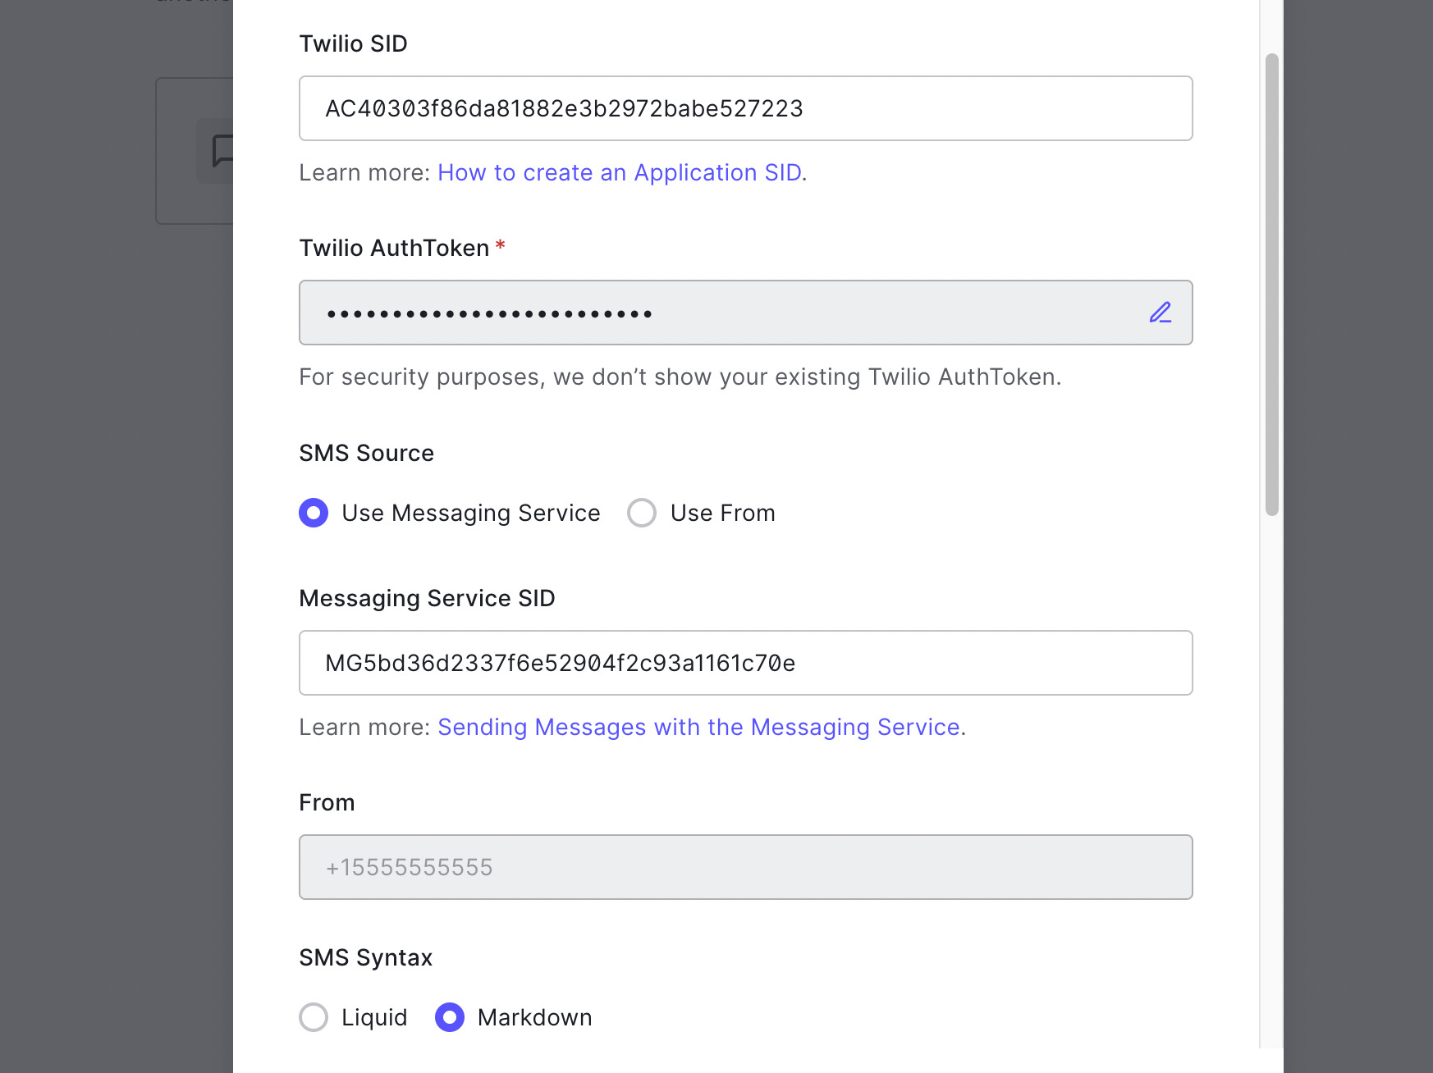Click the disabled From phone number field

click(745, 867)
